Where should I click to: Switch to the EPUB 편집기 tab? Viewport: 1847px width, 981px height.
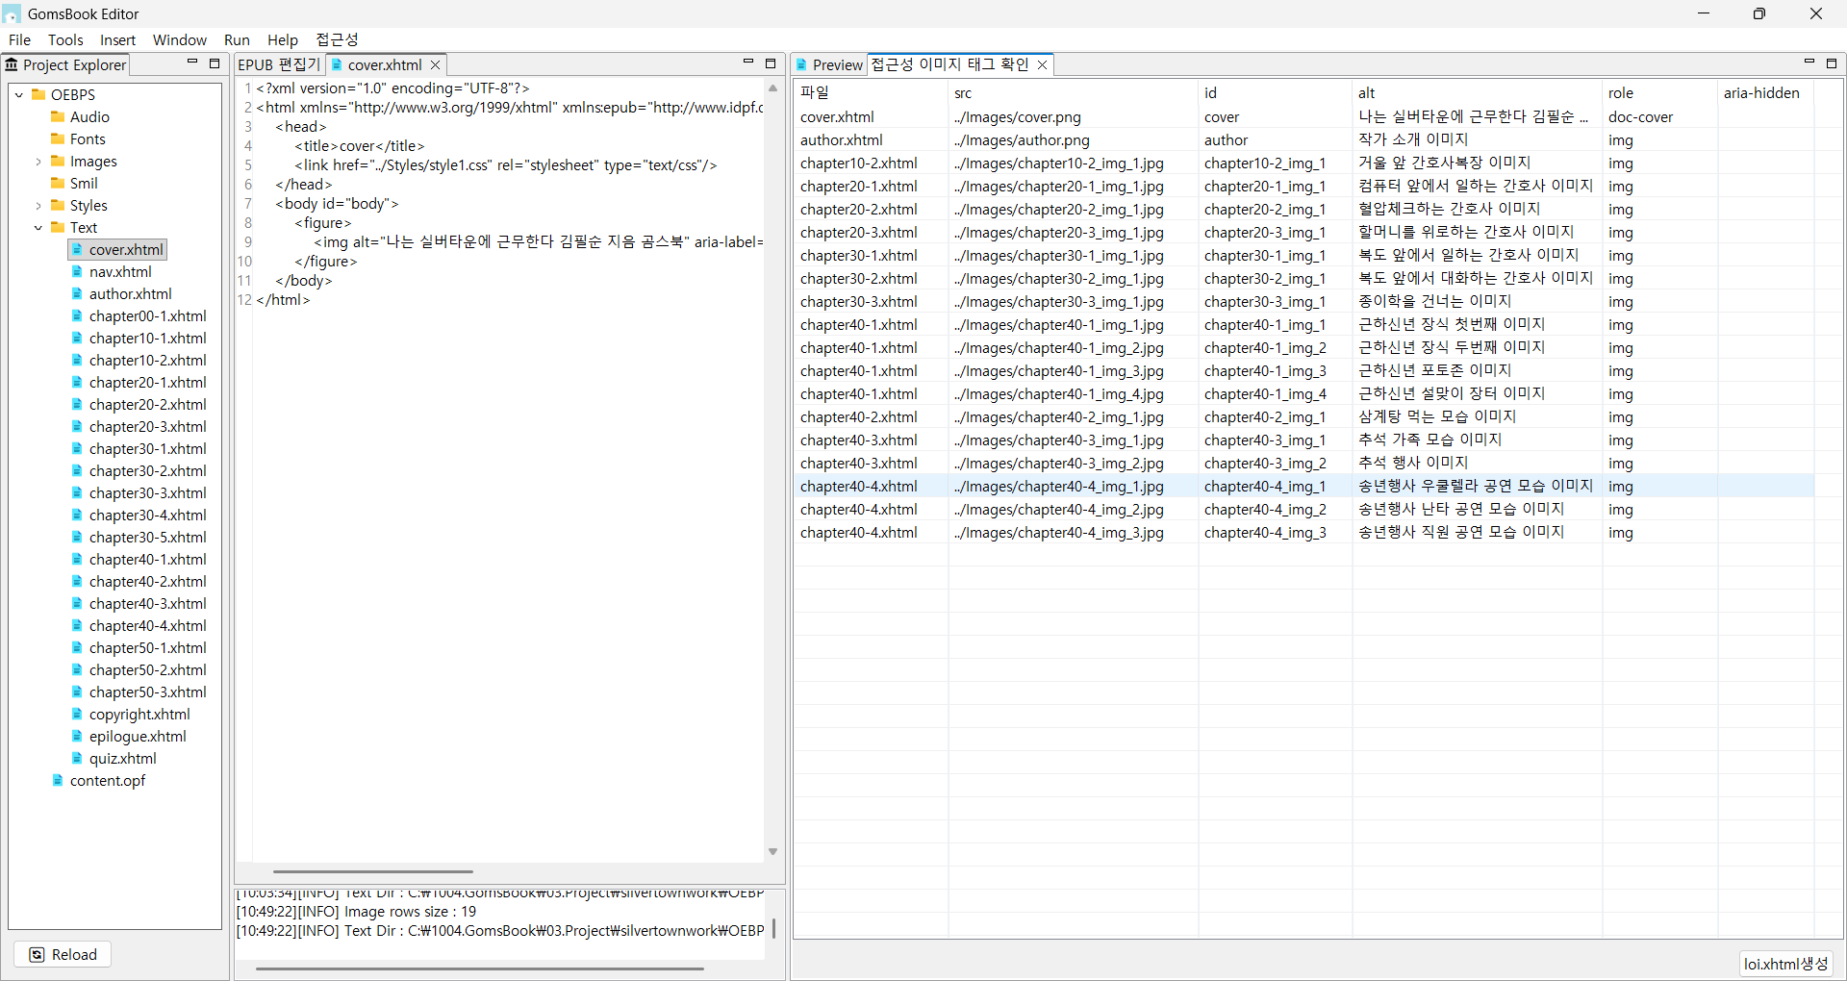[x=279, y=64]
